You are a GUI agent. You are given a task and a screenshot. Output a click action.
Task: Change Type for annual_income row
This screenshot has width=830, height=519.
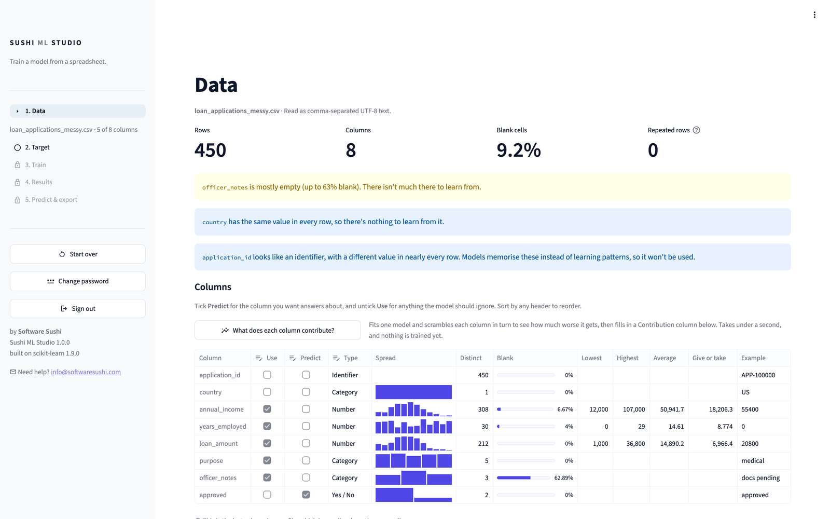pos(350,409)
